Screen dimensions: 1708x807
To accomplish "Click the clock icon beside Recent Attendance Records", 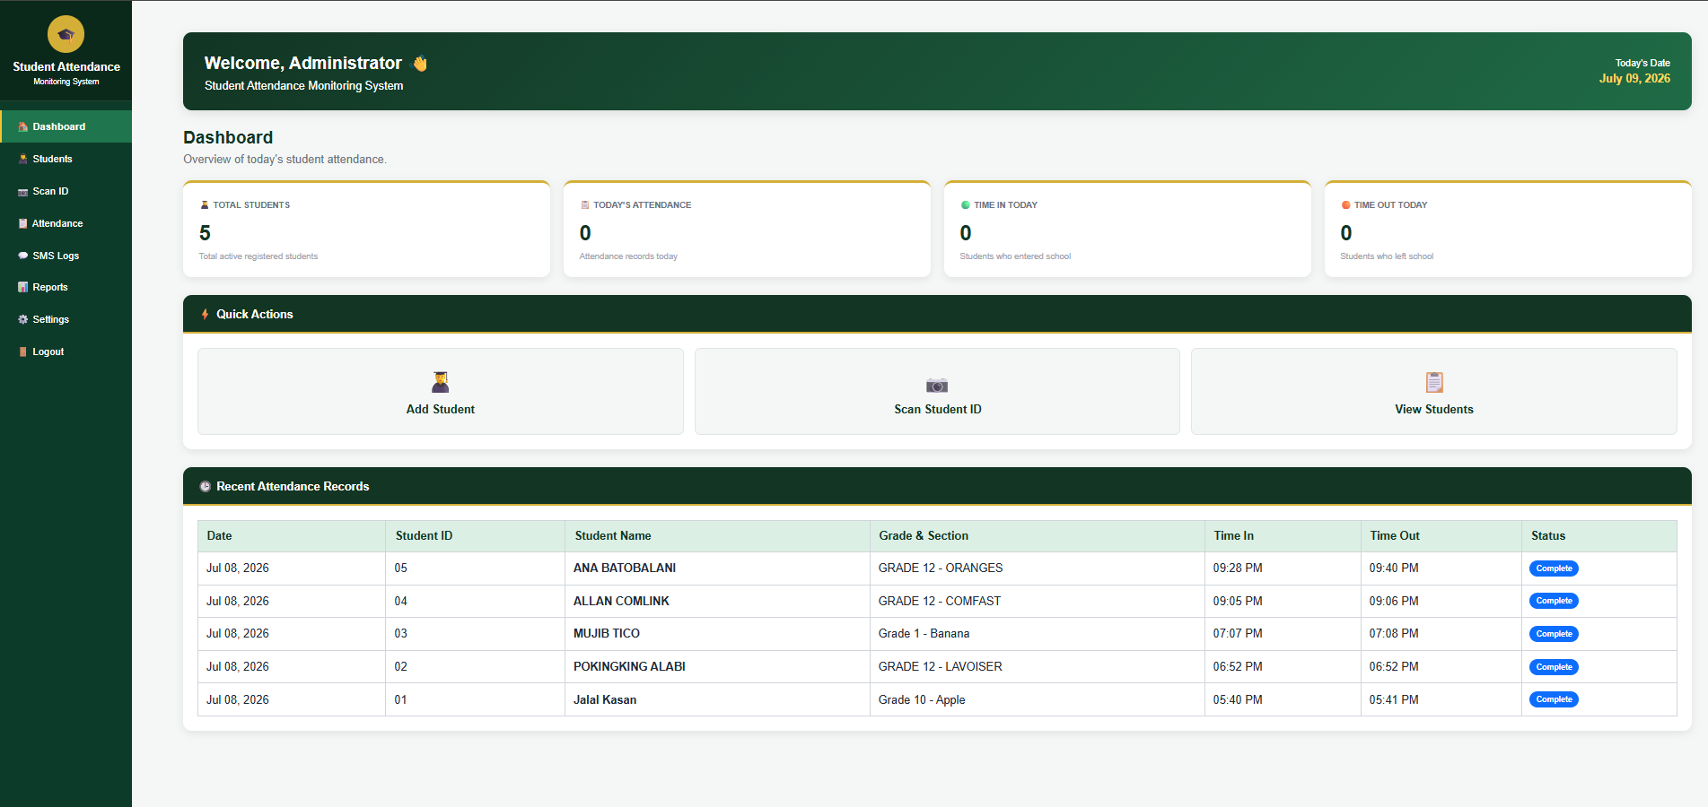I will [x=206, y=486].
